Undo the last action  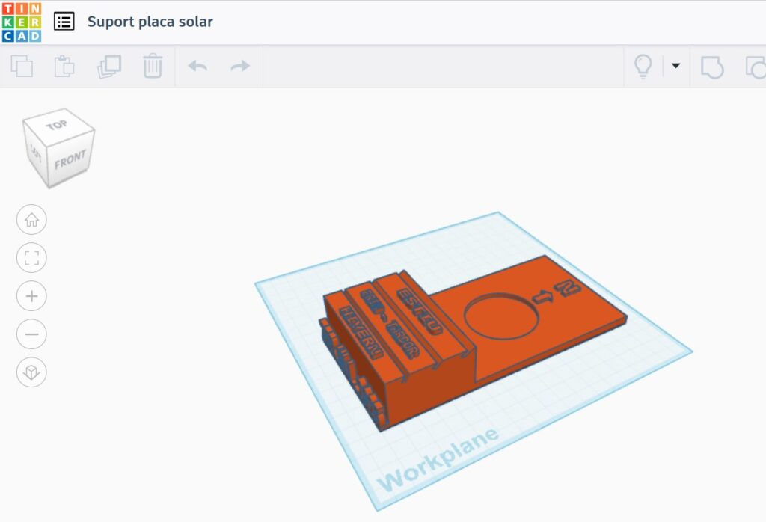(x=197, y=67)
